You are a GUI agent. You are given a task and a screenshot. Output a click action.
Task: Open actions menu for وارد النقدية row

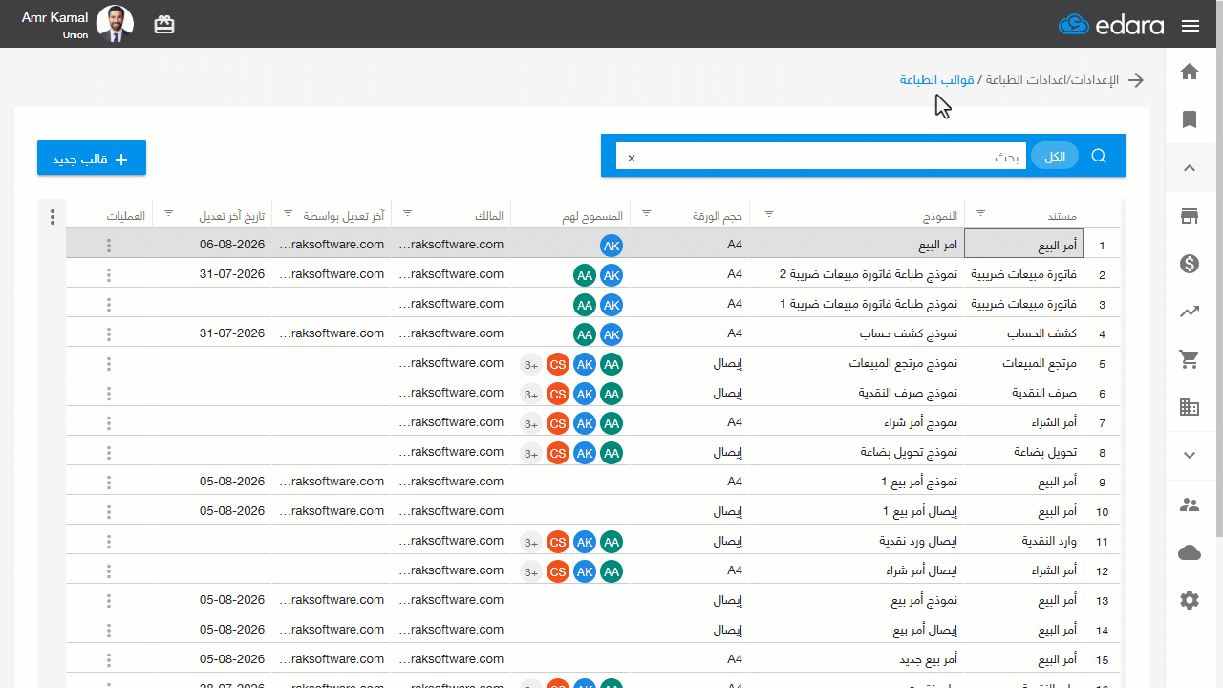click(109, 542)
